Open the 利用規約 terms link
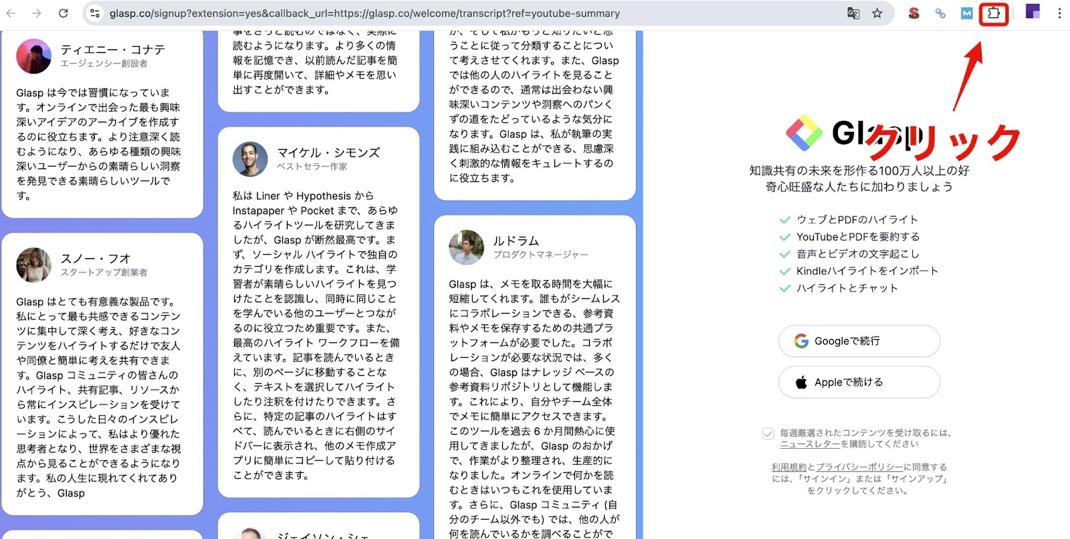 point(789,467)
